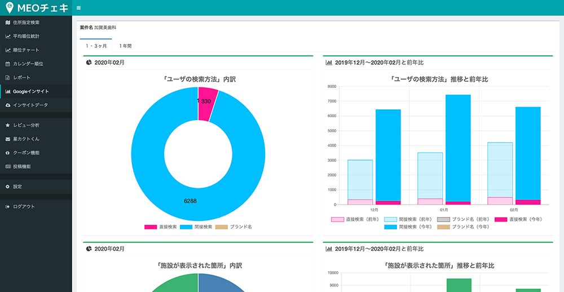Go to 順位チャート page
Viewport: 564px width, 292px height.
tap(36, 50)
